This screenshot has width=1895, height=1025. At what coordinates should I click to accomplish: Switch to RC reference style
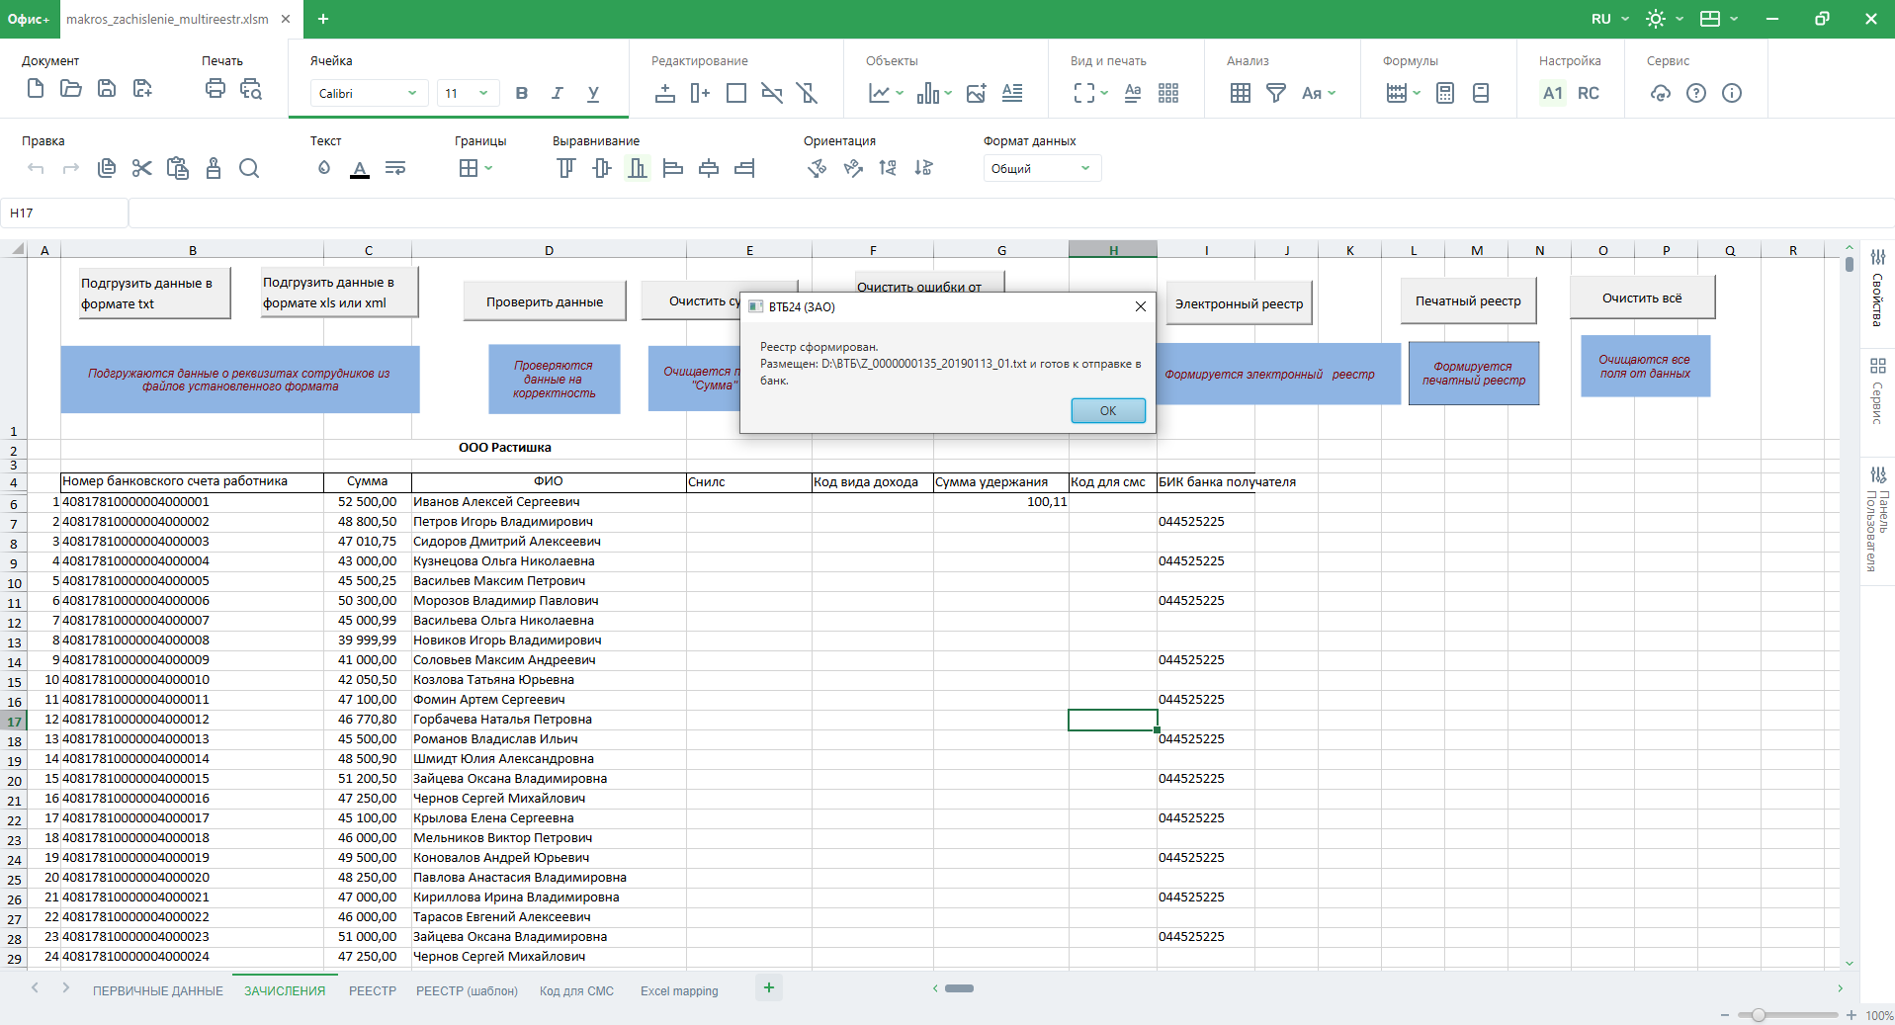(x=1589, y=93)
